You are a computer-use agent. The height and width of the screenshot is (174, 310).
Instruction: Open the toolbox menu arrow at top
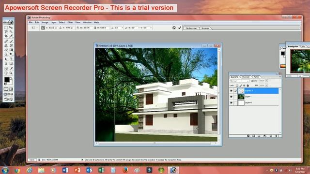tap(11, 23)
